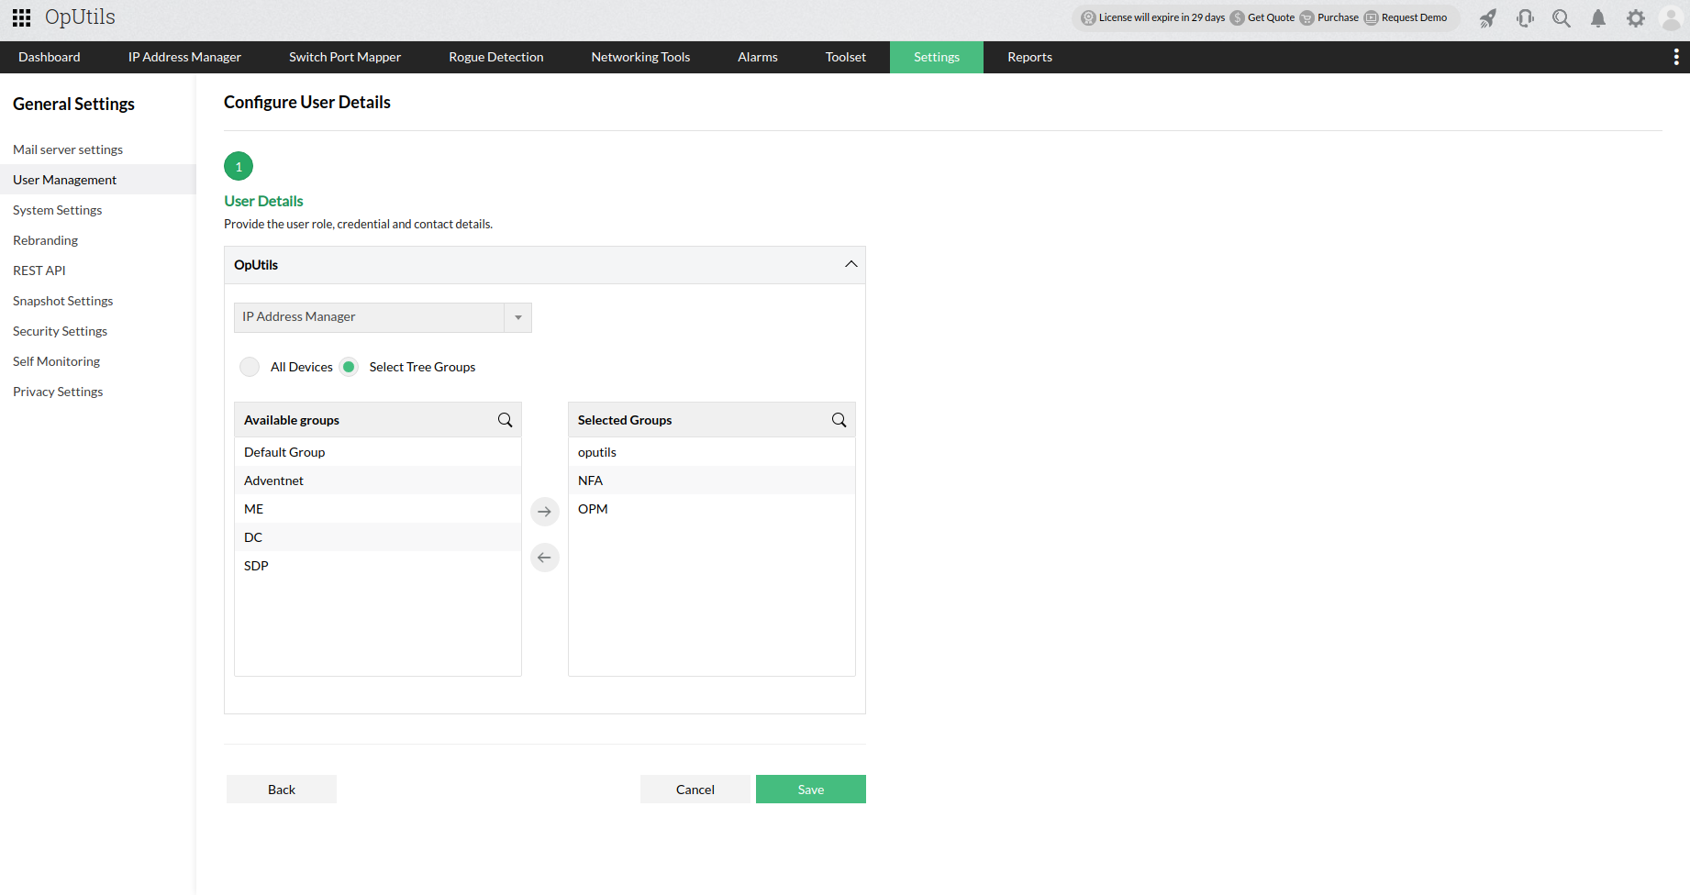Open Security Settings in the sidebar

pos(60,330)
